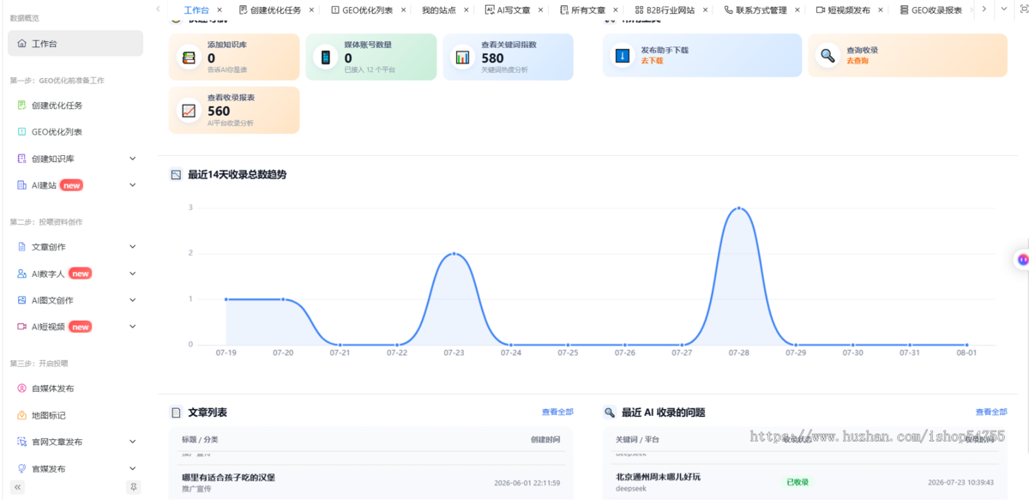The width and height of the screenshot is (1029, 500).
Task: Click article title 哪里有适合孩子吃的汉堡
Action: [x=228, y=477]
